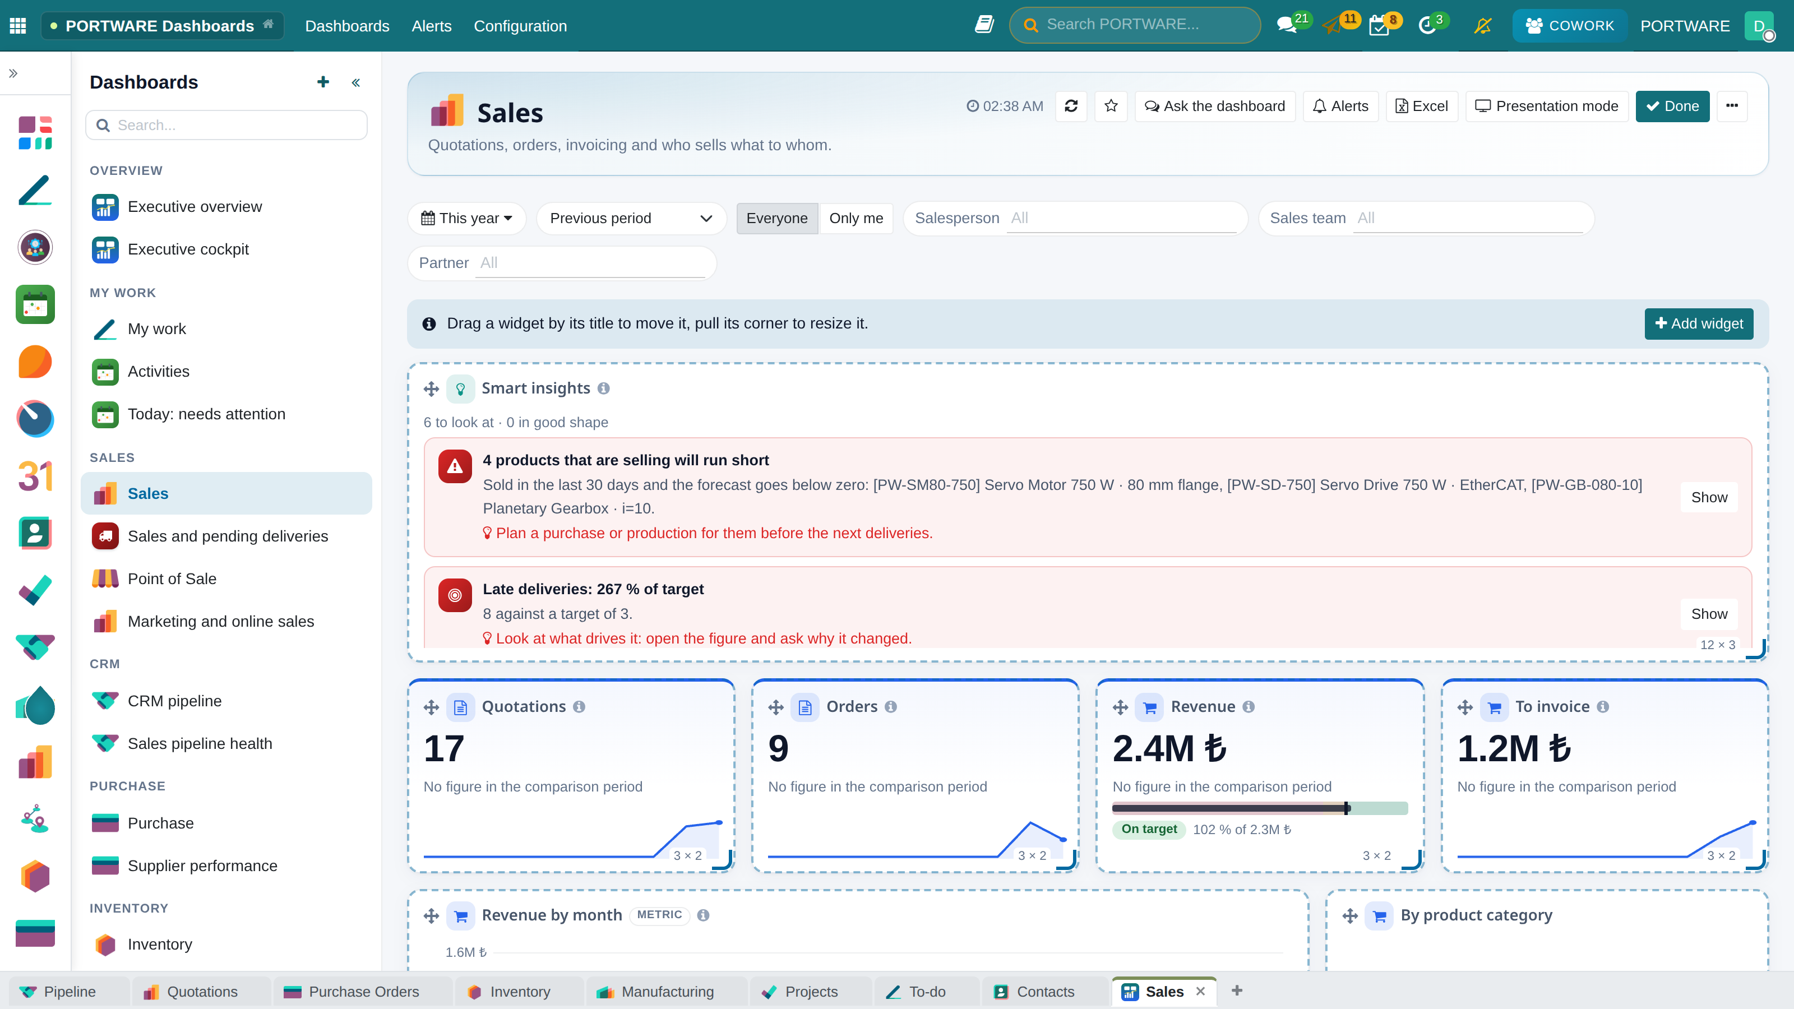
Task: Click the Smart insights info icon
Action: (604, 388)
